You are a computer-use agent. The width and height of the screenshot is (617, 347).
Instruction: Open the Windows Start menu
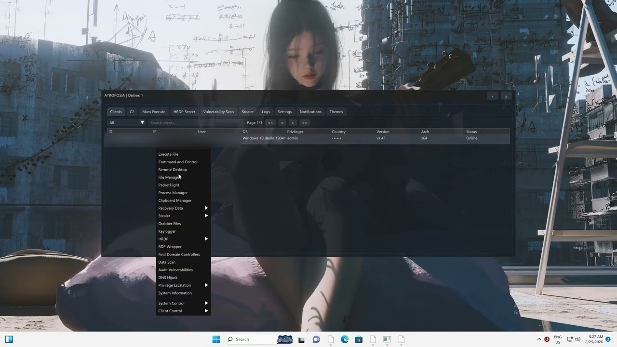point(216,339)
